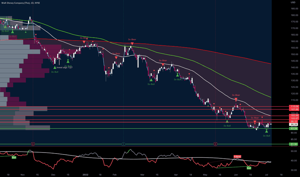Click the Apr label on the time axis
The width and height of the screenshot is (300, 177).
point(176,175)
